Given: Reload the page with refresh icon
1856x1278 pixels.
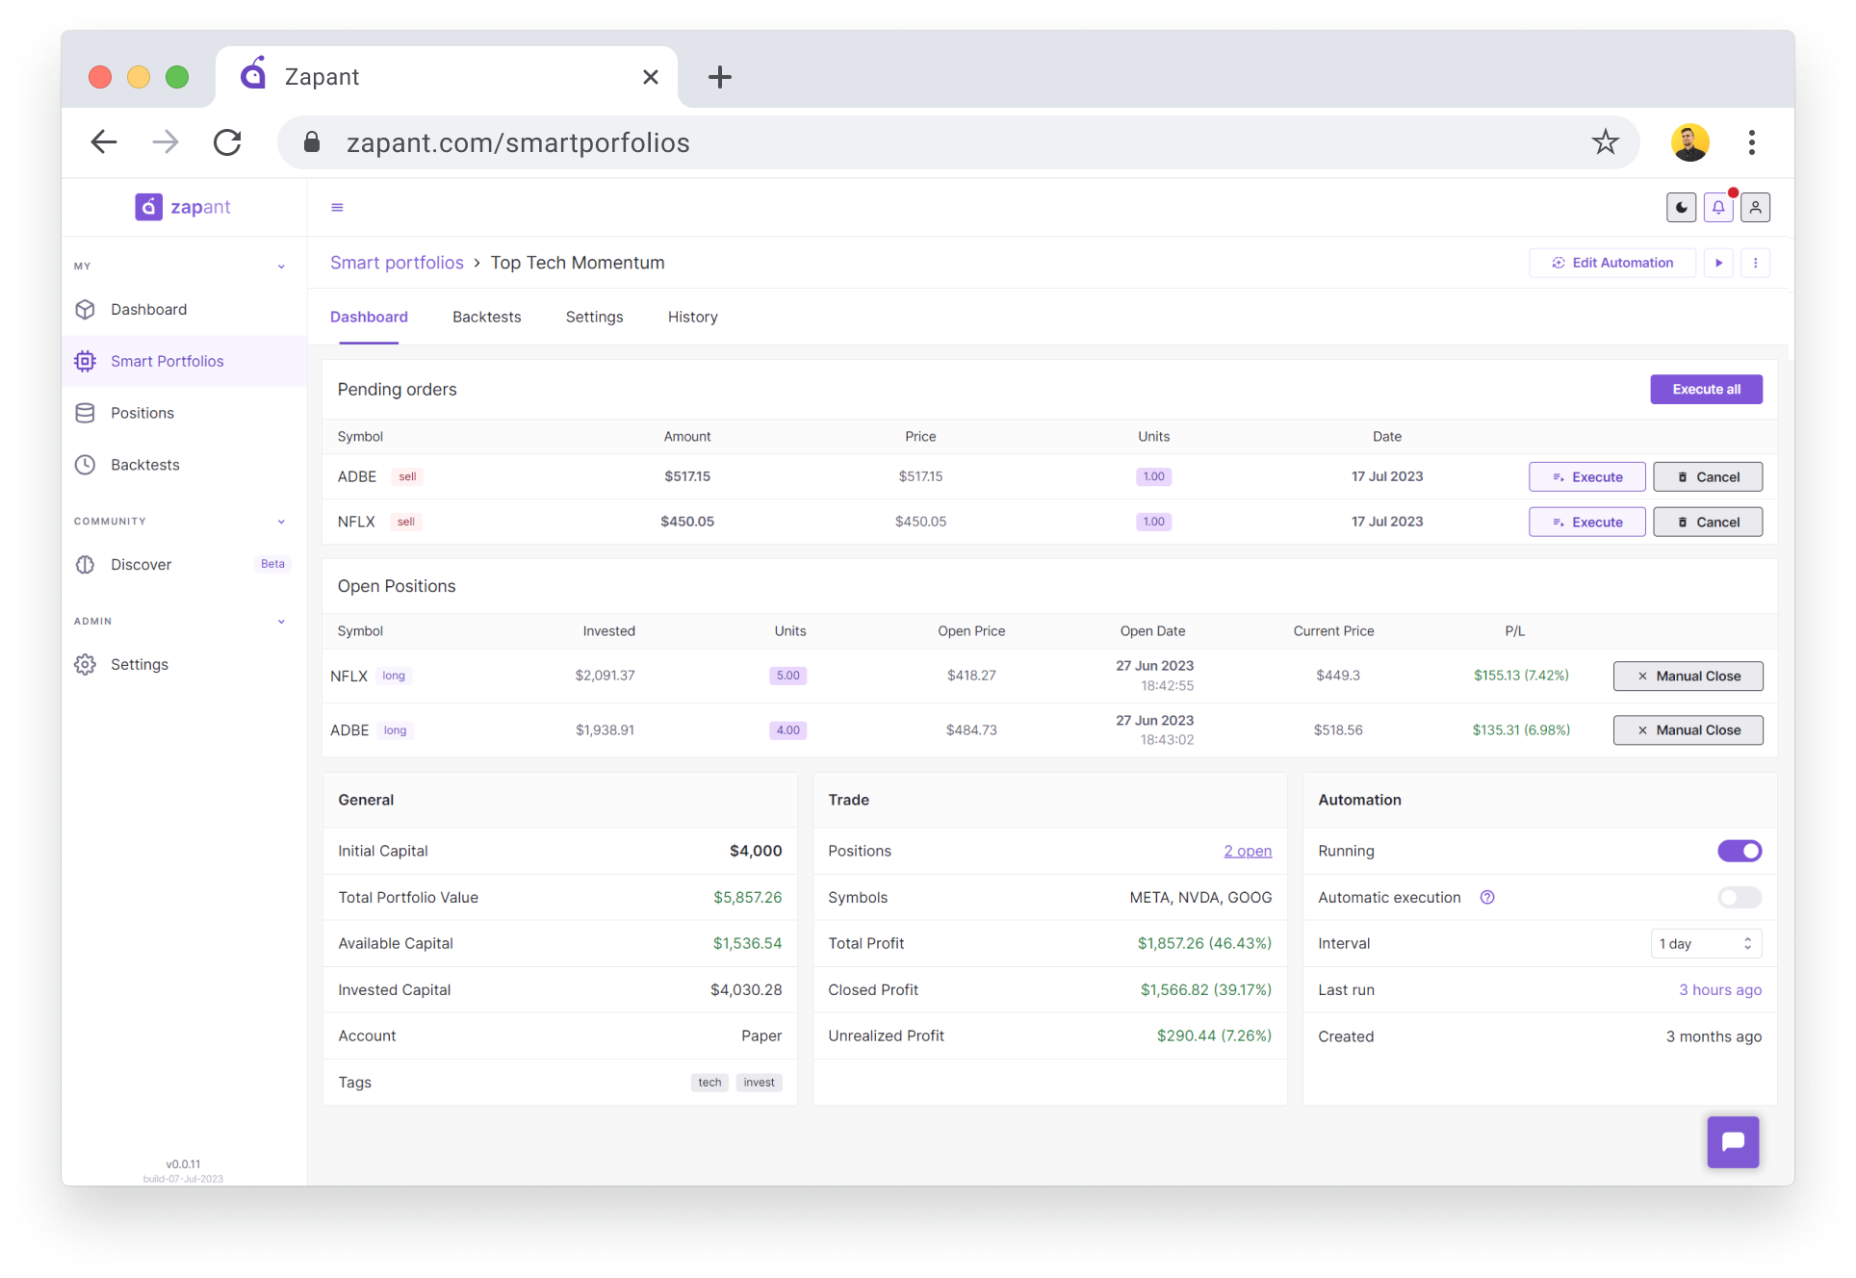Looking at the screenshot, I should [227, 142].
